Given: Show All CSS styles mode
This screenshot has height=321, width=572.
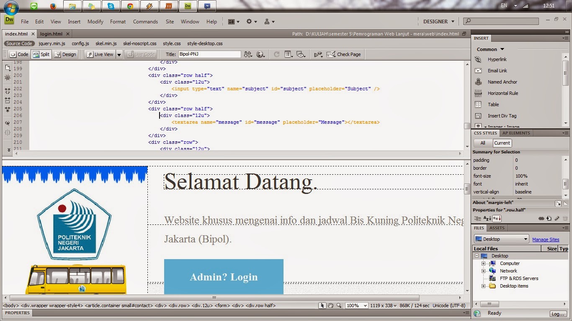Looking at the screenshot, I should point(483,143).
